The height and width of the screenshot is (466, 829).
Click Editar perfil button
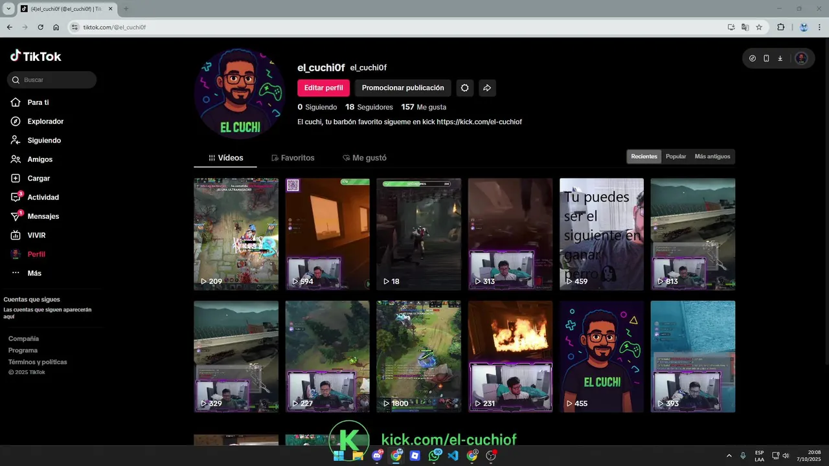coord(324,88)
